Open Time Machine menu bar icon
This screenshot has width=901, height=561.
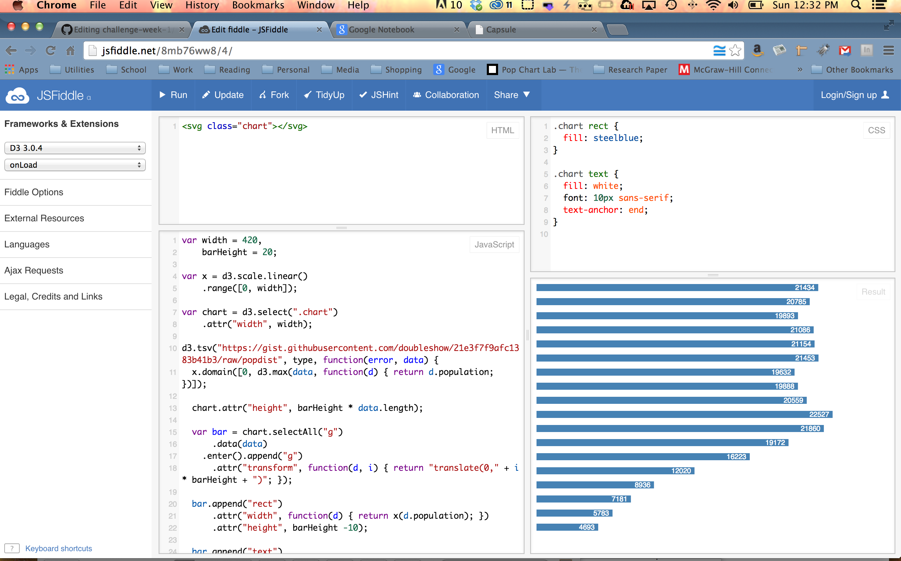tap(671, 5)
